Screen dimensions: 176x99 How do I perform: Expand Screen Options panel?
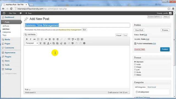tap(155, 16)
